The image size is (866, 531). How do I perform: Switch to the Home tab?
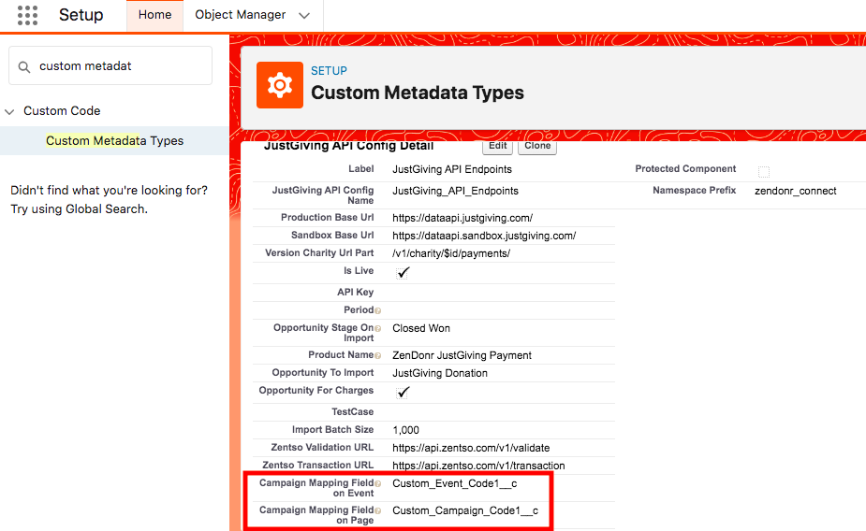pyautogui.click(x=154, y=15)
